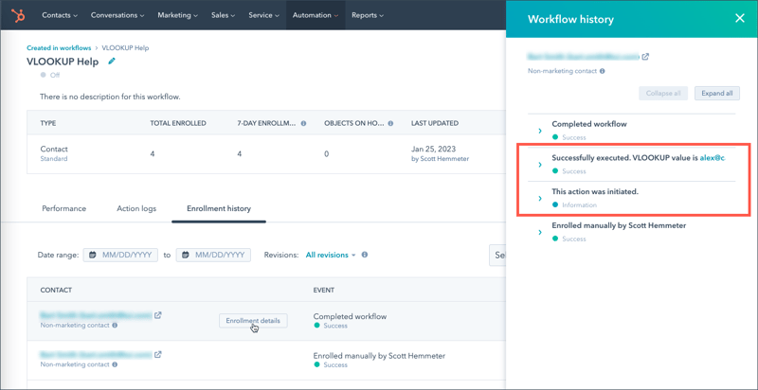Click the EVENT column header
This screenshot has height=390, width=758.
coord(324,290)
